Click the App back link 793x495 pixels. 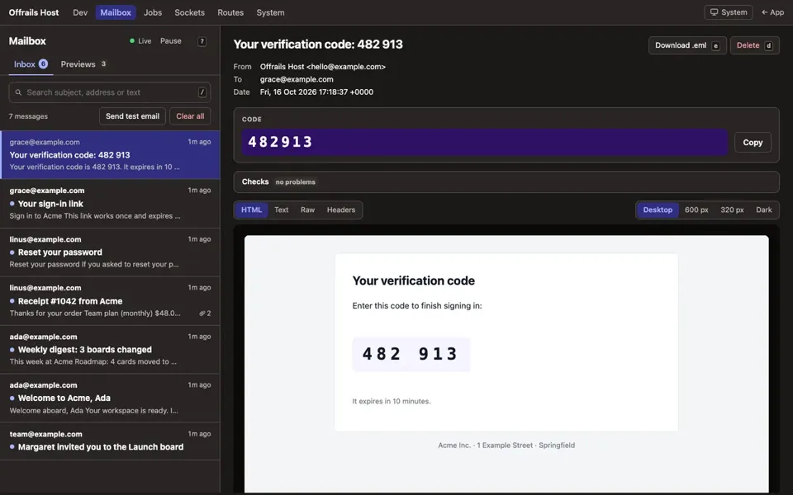coord(773,12)
